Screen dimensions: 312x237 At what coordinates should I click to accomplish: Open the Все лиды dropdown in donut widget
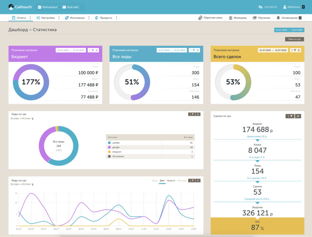pyautogui.click(x=16, y=118)
